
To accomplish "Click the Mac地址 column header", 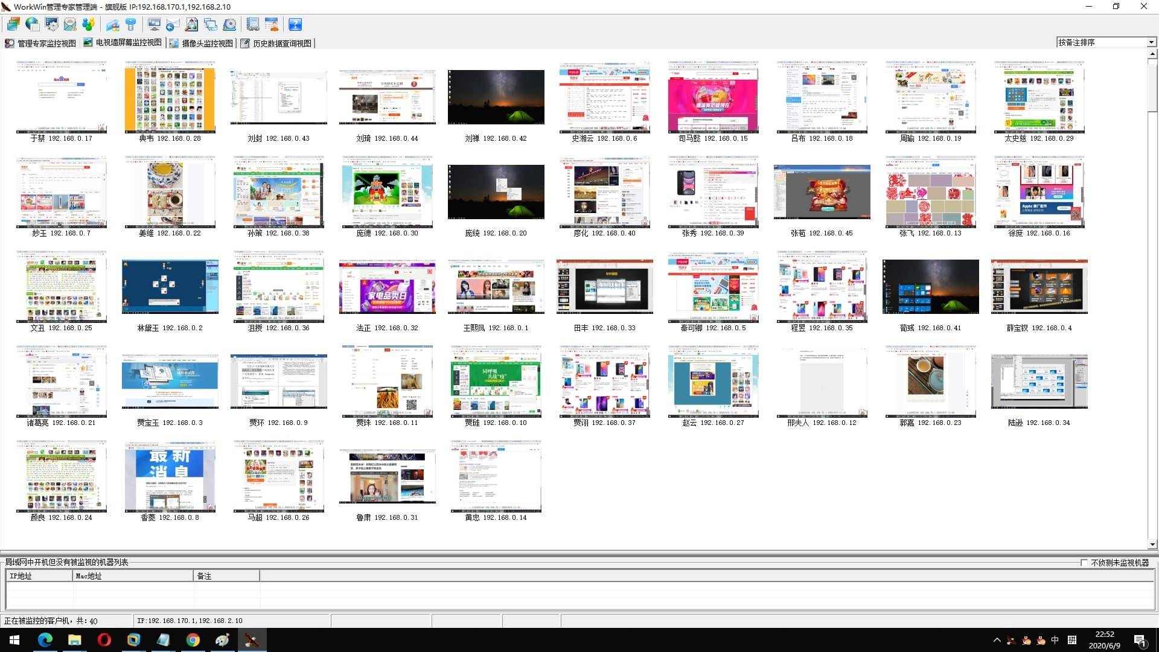I will (x=133, y=576).
